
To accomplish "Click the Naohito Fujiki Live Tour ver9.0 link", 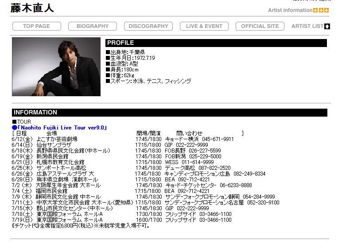I will coord(62,128).
